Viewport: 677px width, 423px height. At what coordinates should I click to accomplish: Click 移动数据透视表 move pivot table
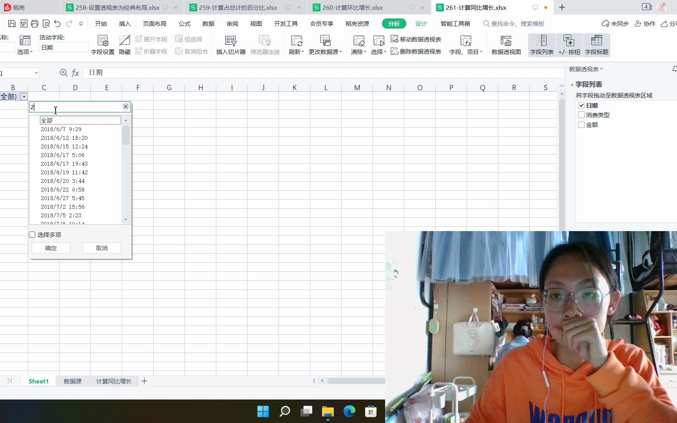(416, 39)
